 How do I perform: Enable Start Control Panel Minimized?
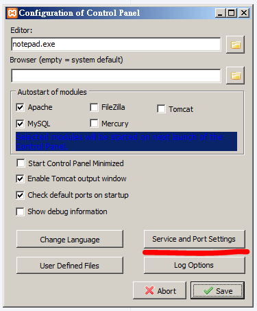[x=21, y=163]
